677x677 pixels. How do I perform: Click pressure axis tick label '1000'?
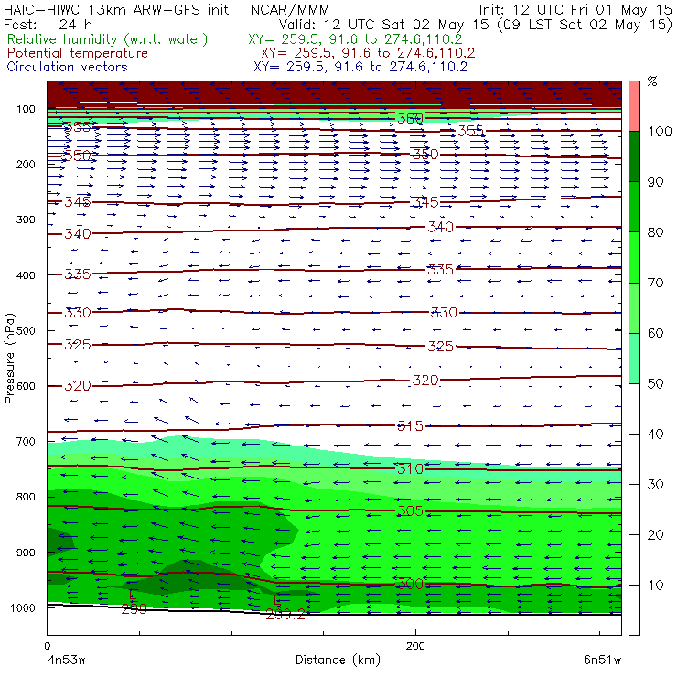23,607
